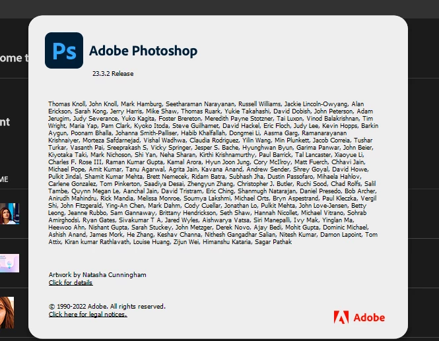Click the red Adobe logo
Viewport: 439px width, 341px height.
359,317
